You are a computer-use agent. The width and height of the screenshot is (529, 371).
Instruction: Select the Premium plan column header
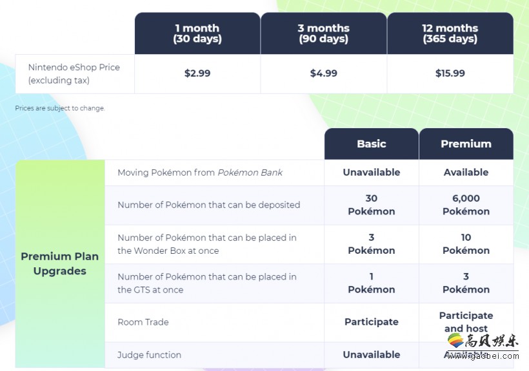coord(466,144)
